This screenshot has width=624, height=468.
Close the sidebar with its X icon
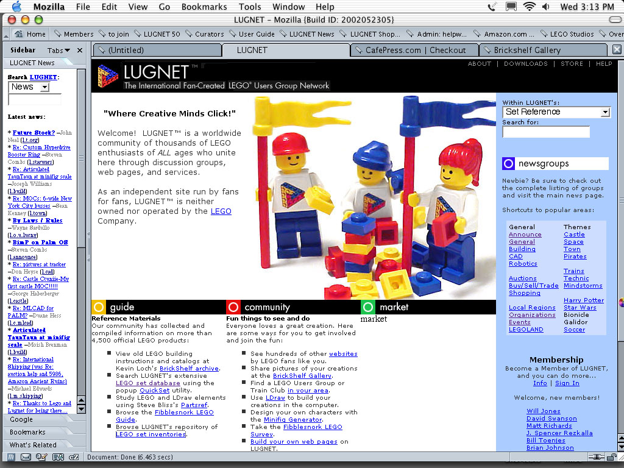[x=80, y=50]
